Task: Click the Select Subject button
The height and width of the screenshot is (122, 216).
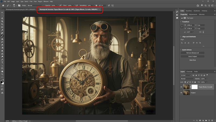Action: (x=193, y=56)
